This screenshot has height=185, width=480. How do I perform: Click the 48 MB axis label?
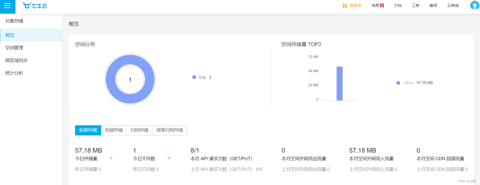click(313, 71)
